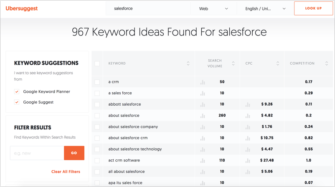
Task: Open the search volume chart icon for a crm
Action: (203, 82)
